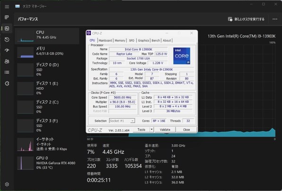
Task: Click the CPU-Z app icon in title bar
Action: pyautogui.click(x=88, y=33)
